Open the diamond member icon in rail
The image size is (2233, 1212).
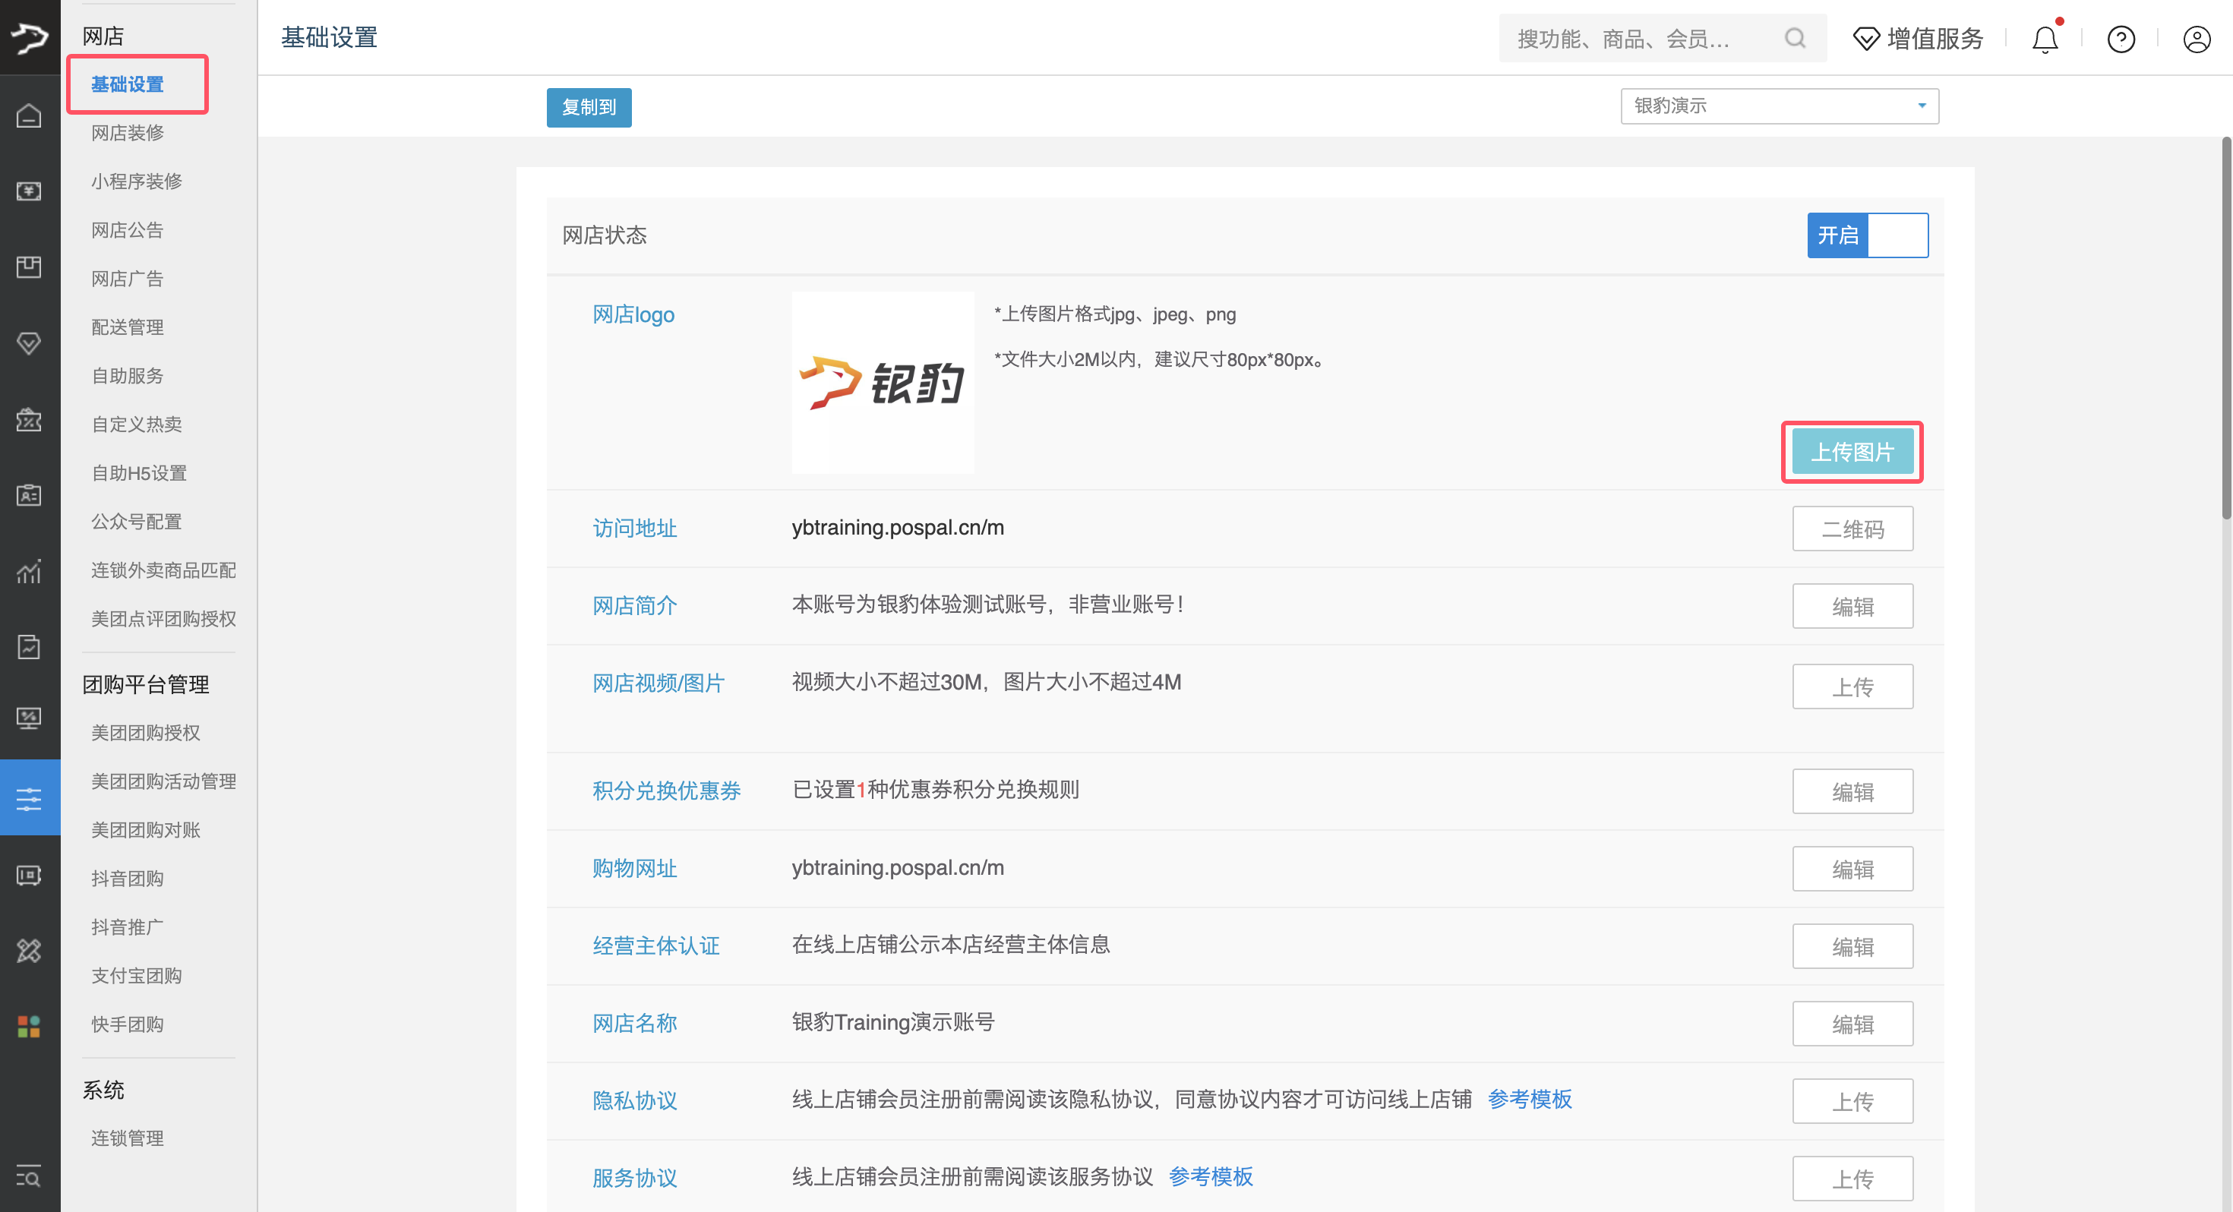point(30,343)
